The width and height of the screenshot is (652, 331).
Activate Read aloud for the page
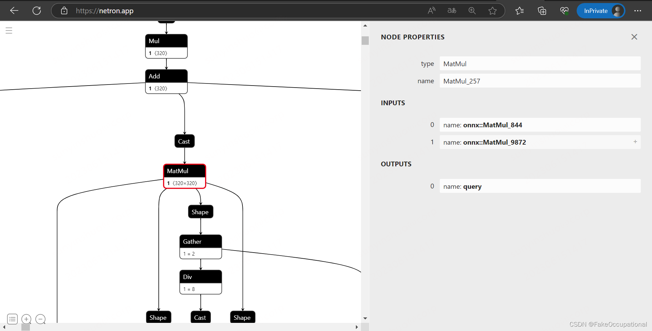point(431,11)
